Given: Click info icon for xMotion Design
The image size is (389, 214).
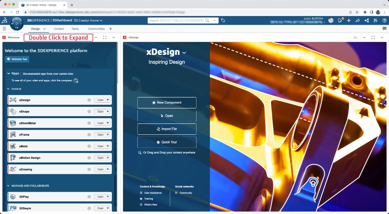Looking at the screenshot, I should (89, 158).
